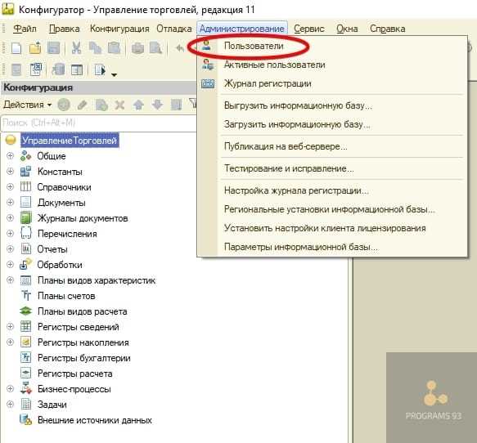Image resolution: width=477 pixels, height=443 pixels.
Task: Click the Copy object icon in Configuration panel
Action: pos(101,105)
